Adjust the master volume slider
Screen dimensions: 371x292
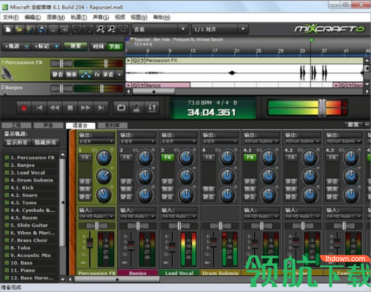point(322,108)
